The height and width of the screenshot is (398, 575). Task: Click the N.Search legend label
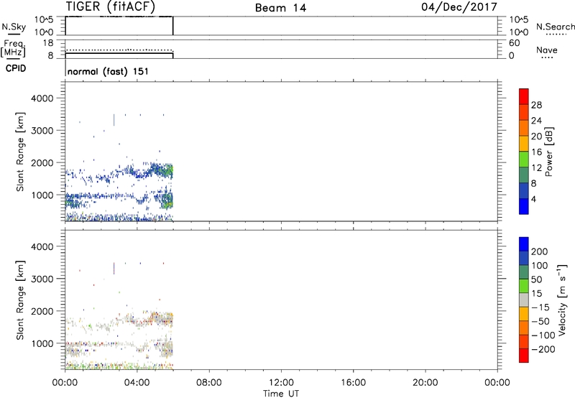click(555, 27)
